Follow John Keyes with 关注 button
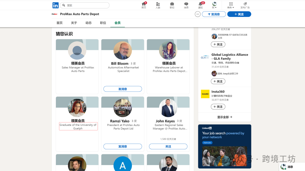Viewport: 305px width, 171px height. [168, 146]
